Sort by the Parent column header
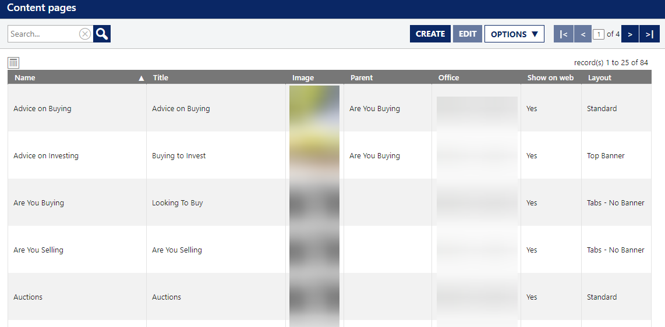This screenshot has height=327, width=665. (362, 78)
